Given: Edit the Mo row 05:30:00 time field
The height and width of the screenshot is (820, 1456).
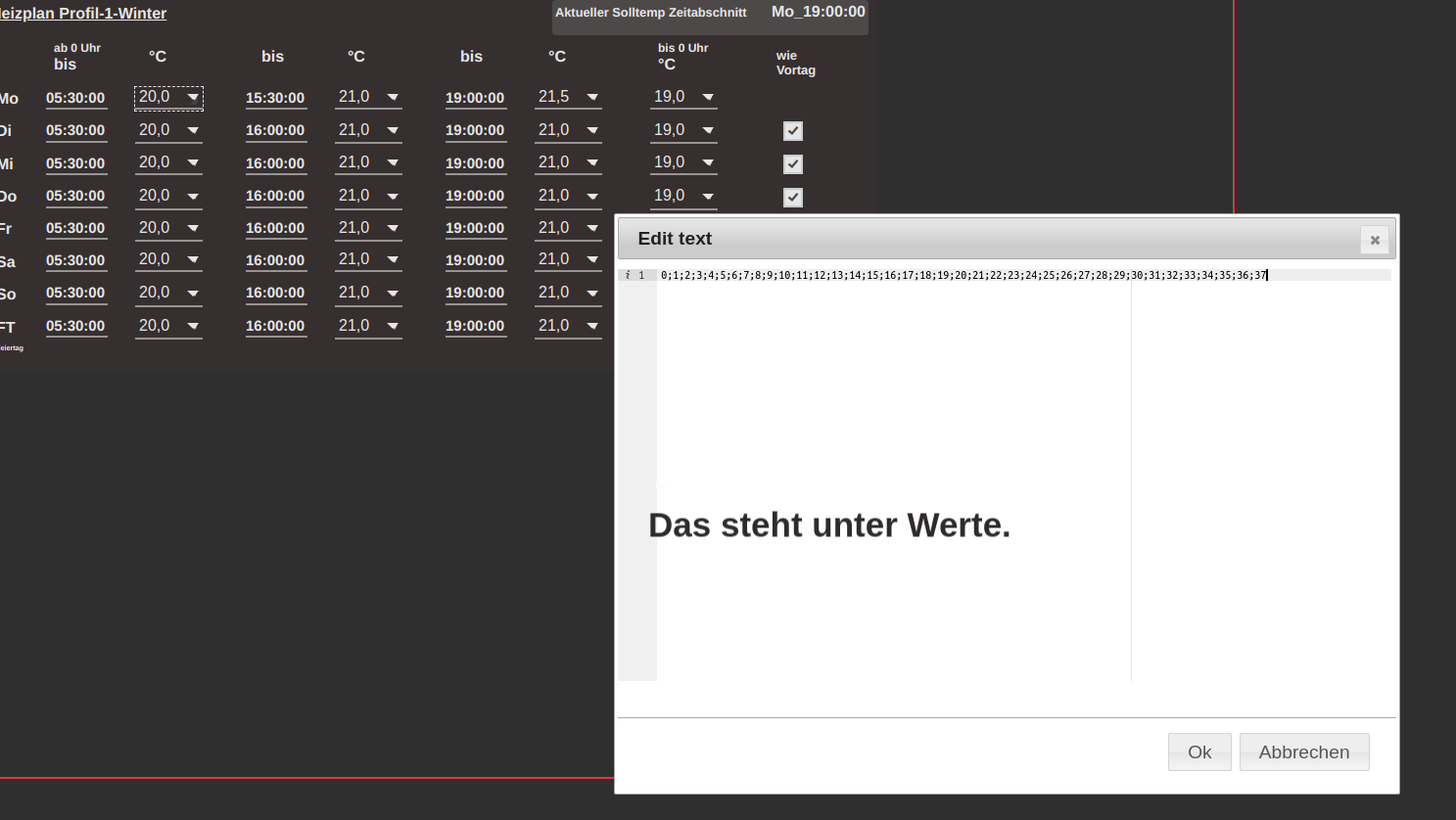Looking at the screenshot, I should click(x=75, y=99).
